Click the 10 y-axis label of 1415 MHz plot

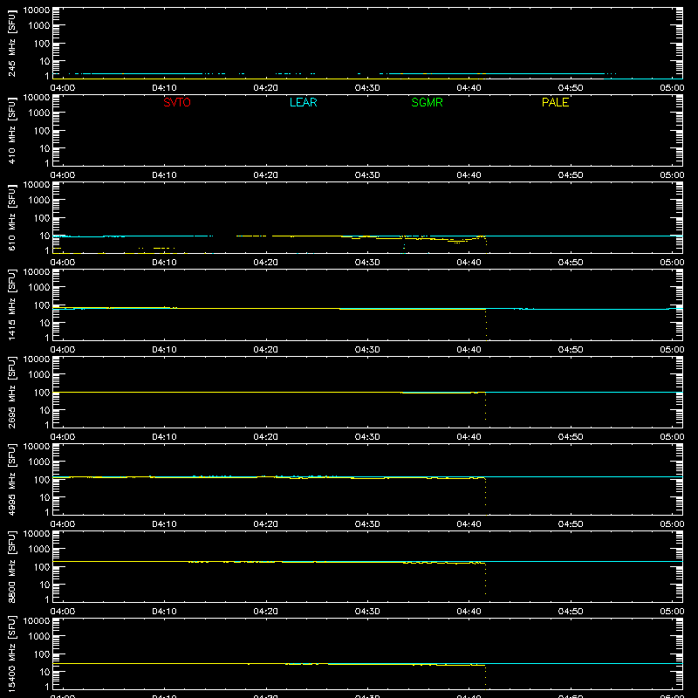click(x=44, y=323)
